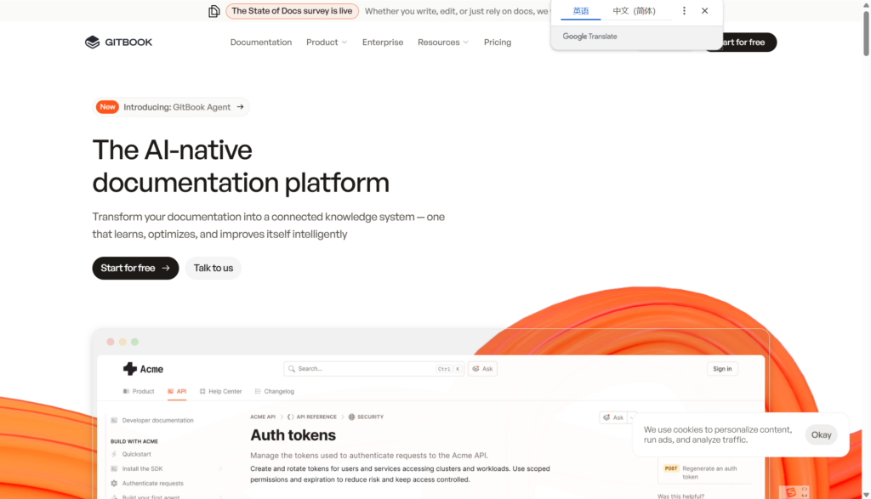Click the Developer documentation sidebar icon
This screenshot has height=499, width=871.
pos(114,420)
